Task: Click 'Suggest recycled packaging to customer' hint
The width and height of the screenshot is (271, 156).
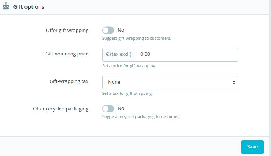Action: click(141, 117)
